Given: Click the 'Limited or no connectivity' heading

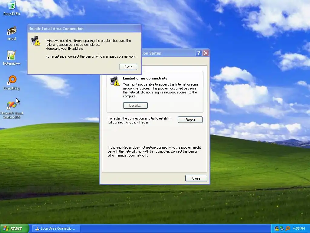Looking at the screenshot, I should click(x=145, y=78).
